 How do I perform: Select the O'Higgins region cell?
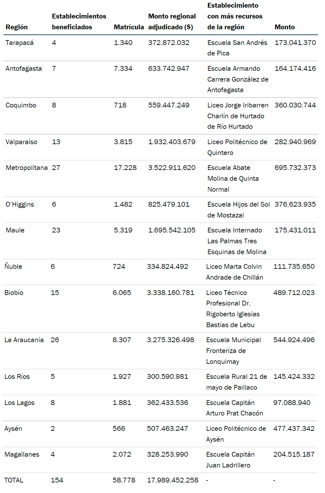point(20,204)
